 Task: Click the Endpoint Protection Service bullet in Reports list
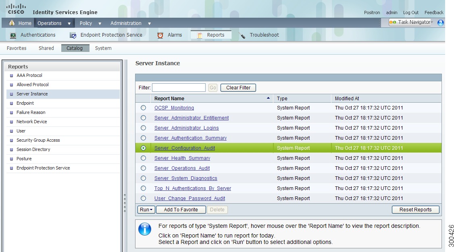tap(12, 168)
